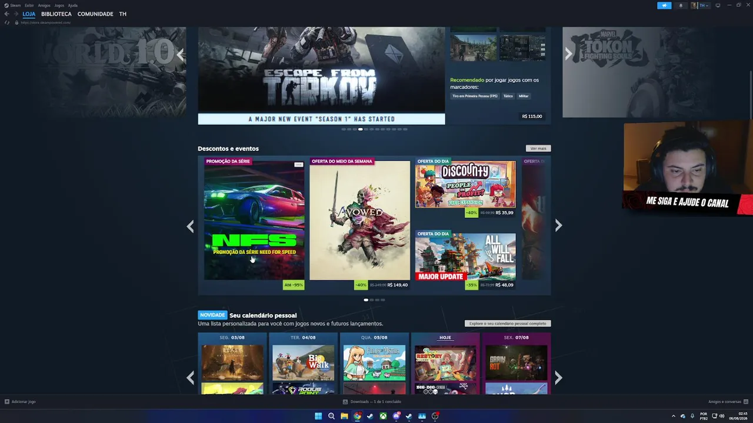Open the Fields of Mistria game on QUA. 05/08

(374, 362)
